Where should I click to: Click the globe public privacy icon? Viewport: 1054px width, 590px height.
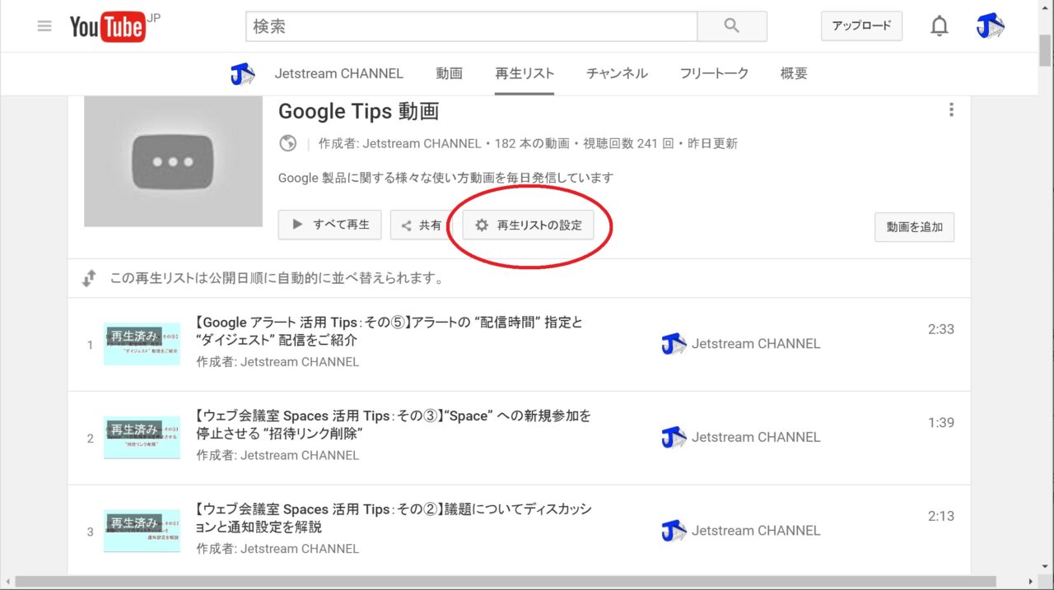[287, 143]
